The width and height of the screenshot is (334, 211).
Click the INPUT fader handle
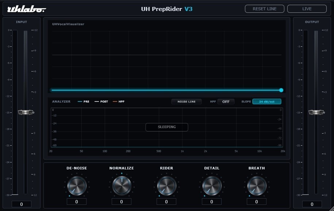point(26,112)
